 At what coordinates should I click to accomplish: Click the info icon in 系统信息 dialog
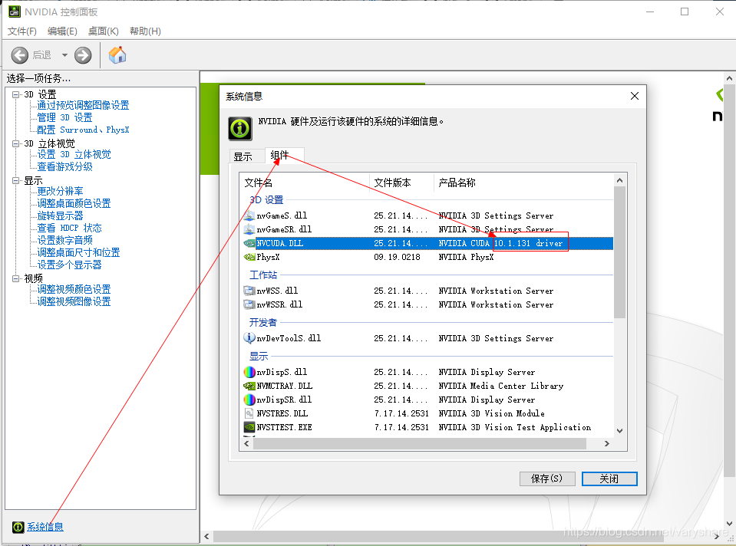240,129
